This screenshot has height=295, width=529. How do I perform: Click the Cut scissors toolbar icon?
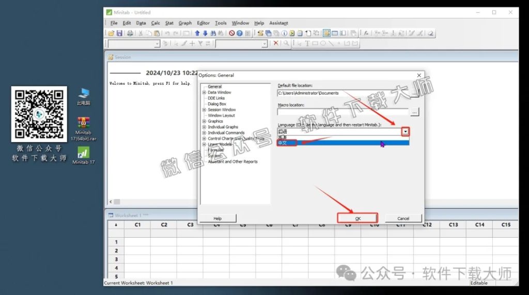141,33
